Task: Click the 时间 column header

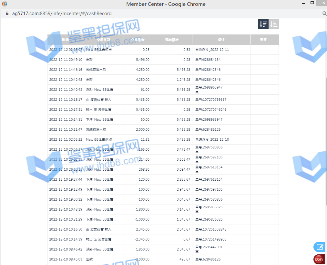Action: coord(65,40)
